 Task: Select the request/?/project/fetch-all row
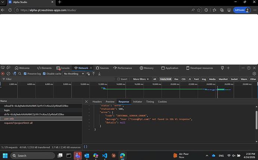pyautogui.click(x=41, y=123)
